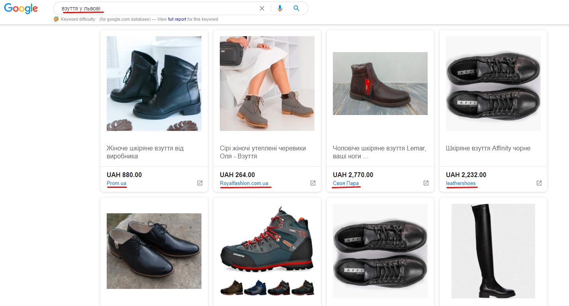This screenshot has width=569, height=306.
Task: Open the tall black knee boot image
Action: [x=493, y=251]
